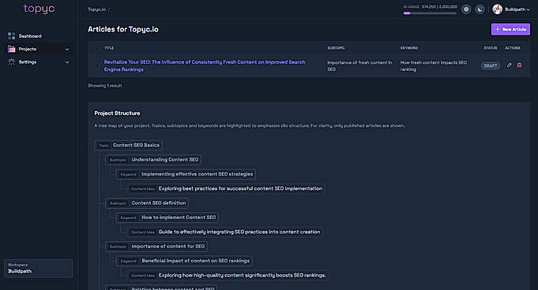Click 'How fresh content impacts SEO ranking' cell
The width and height of the screenshot is (538, 290).
pyautogui.click(x=434, y=65)
